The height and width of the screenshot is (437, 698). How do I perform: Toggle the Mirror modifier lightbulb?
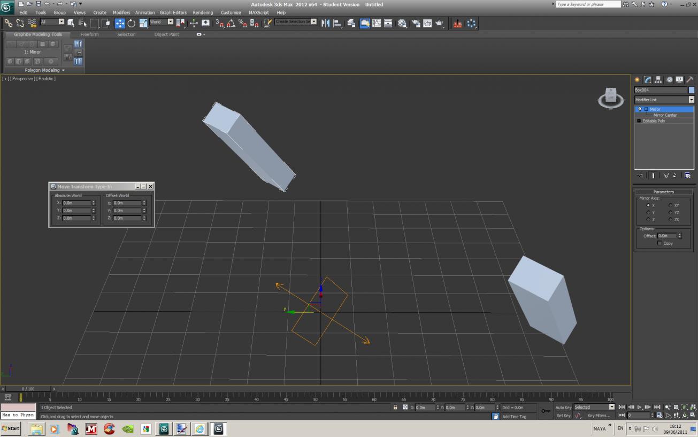640,109
